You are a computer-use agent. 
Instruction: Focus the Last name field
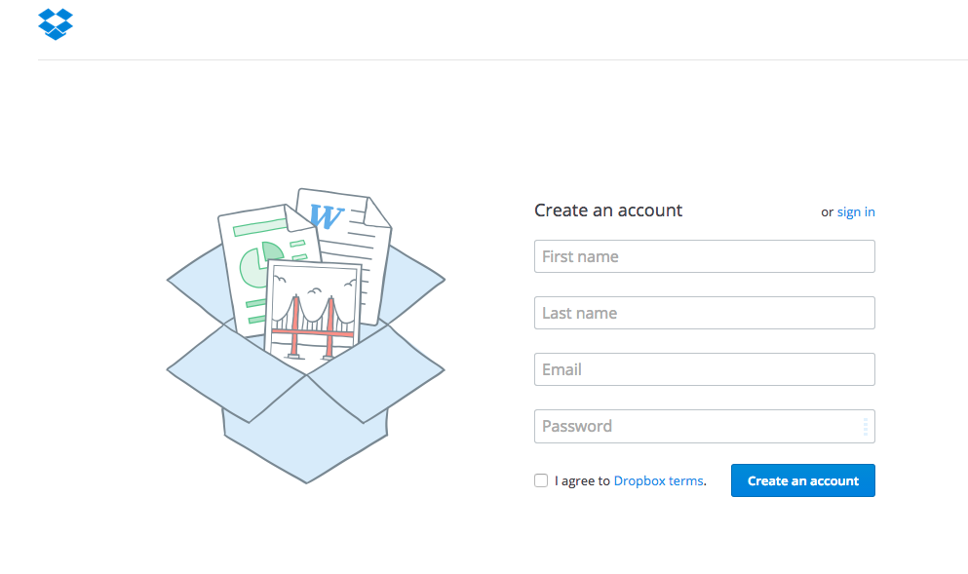[x=705, y=313]
